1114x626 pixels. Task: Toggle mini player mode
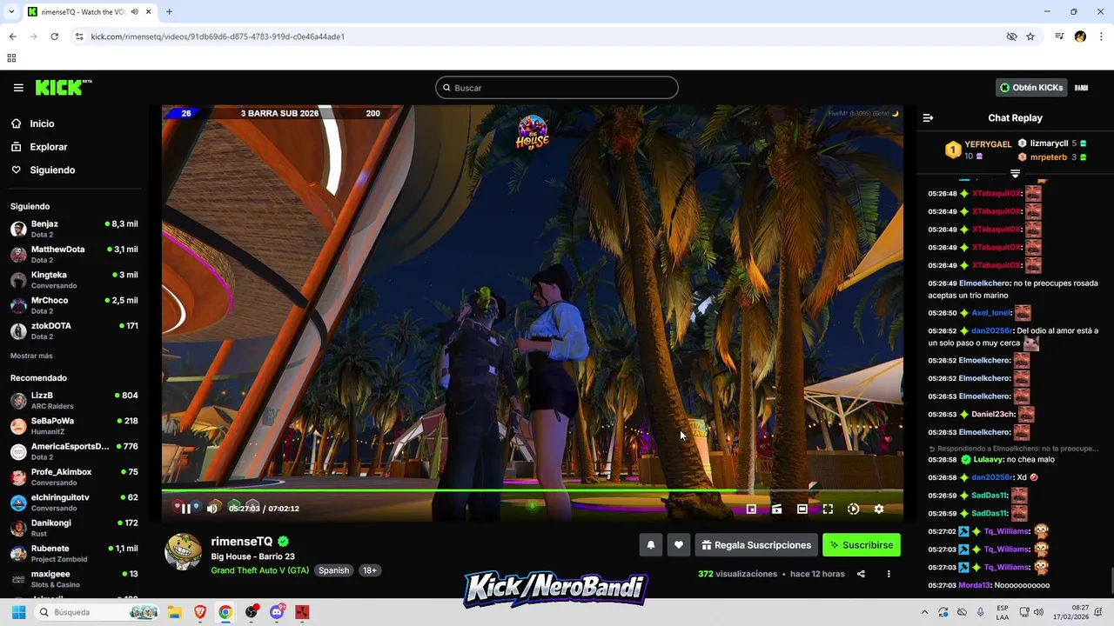751,509
